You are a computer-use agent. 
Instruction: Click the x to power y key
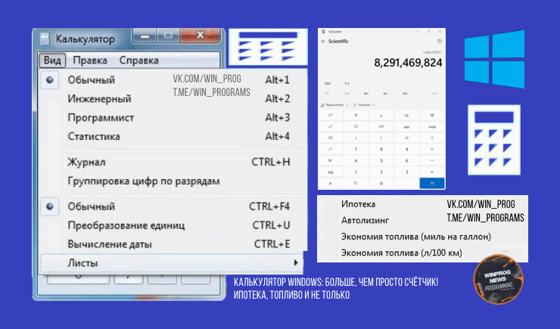[331, 149]
